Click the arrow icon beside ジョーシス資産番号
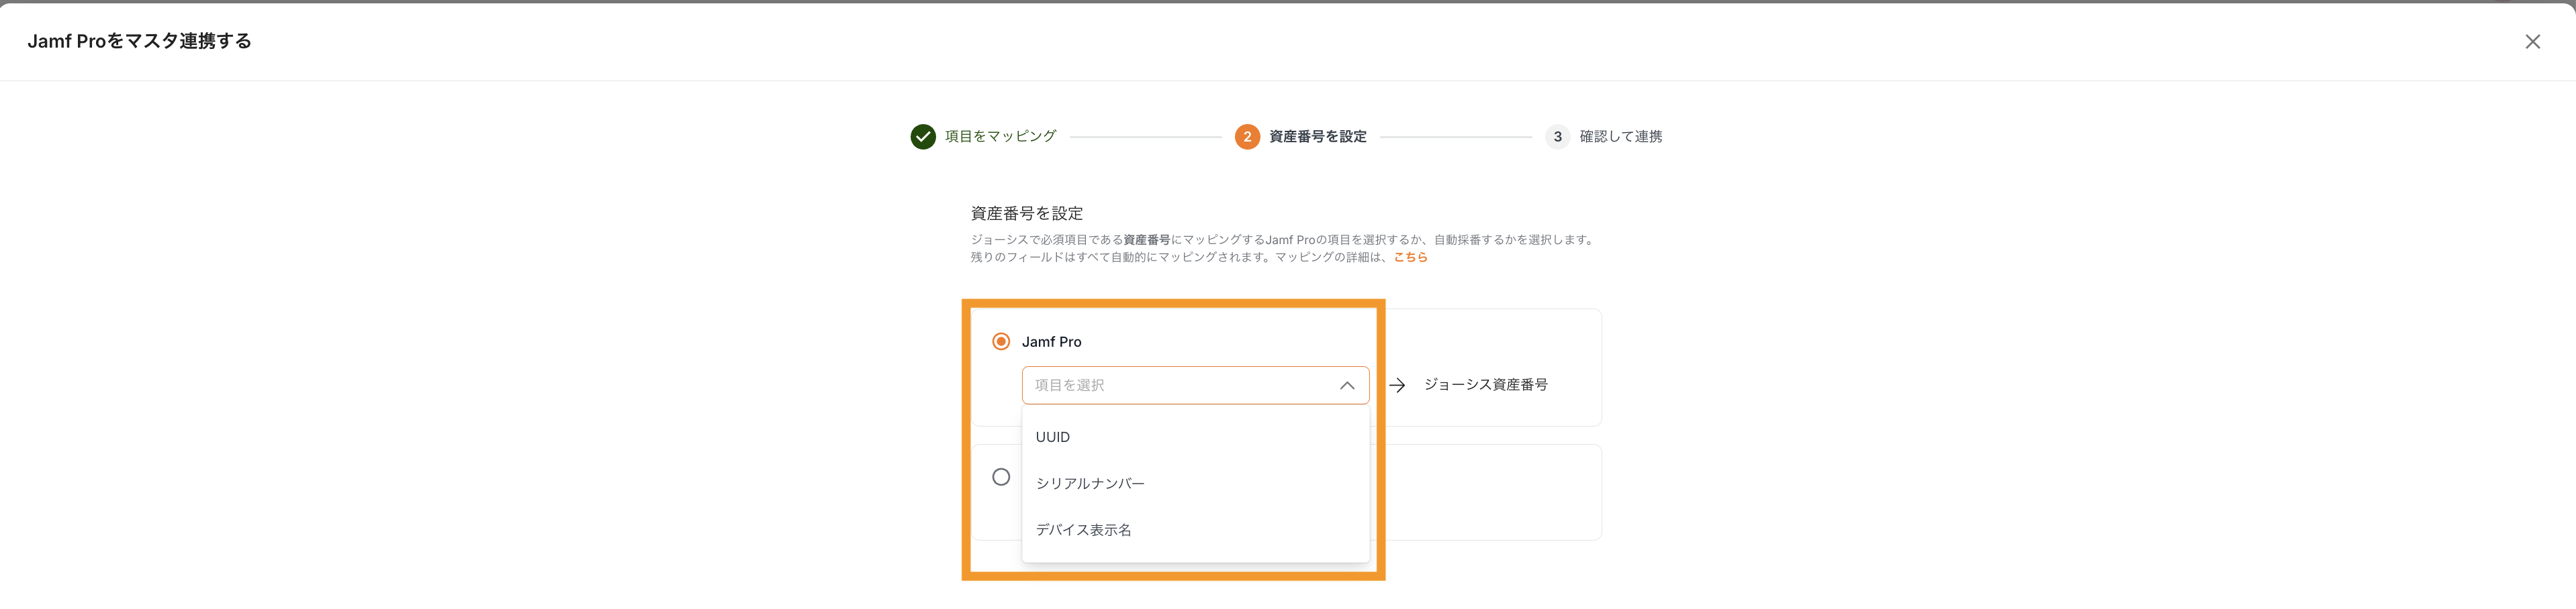Image resolution: width=2576 pixels, height=609 pixels. [1397, 386]
